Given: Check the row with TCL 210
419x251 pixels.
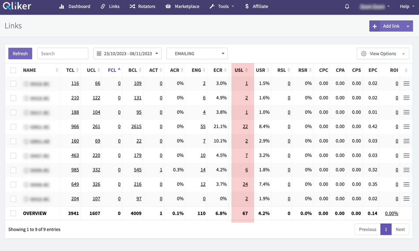Looking at the screenshot, I should (13, 98).
